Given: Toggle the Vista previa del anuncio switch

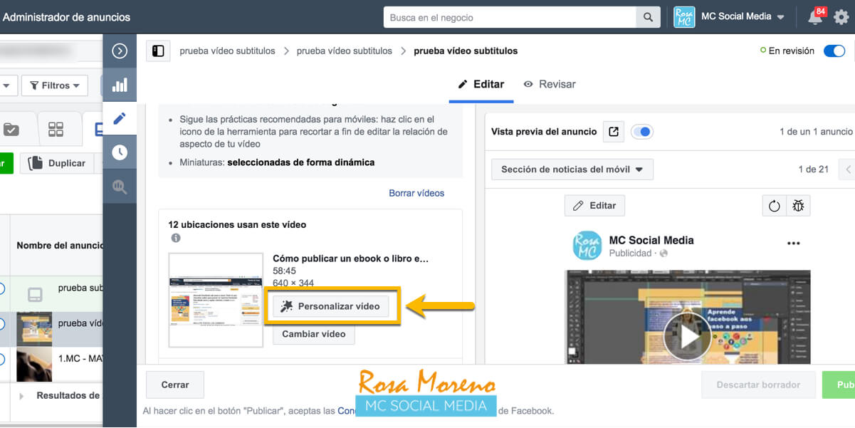Looking at the screenshot, I should pos(642,132).
